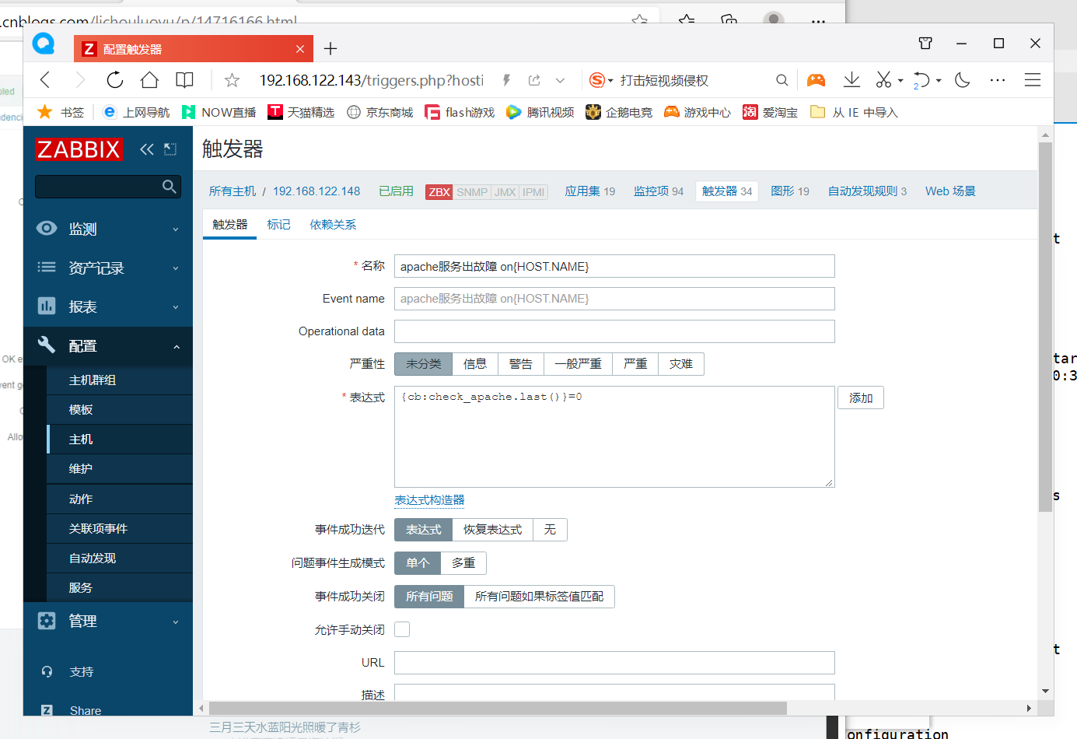The height and width of the screenshot is (739, 1077).
Task: Select severity 灾难
Action: (681, 364)
